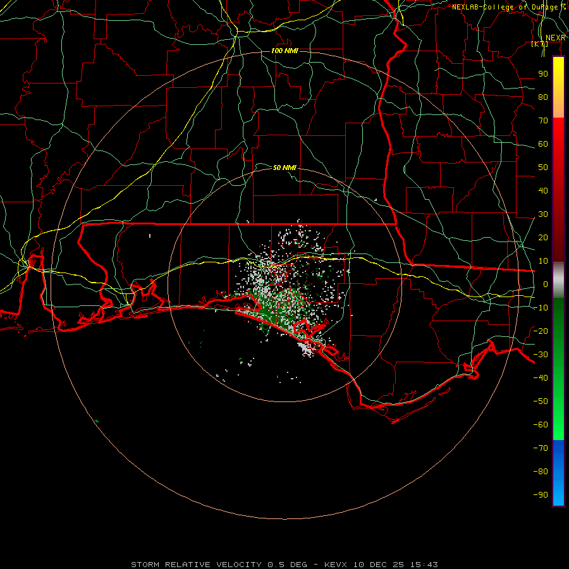Screen dimensions: 569x569
Task: Click the "10 DEC 25" date in the footer
Action: pyautogui.click(x=379, y=565)
